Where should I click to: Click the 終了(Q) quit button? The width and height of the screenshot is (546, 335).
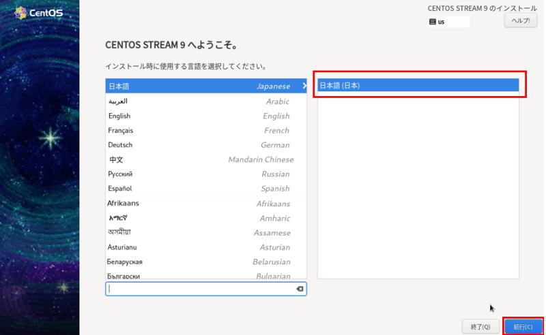tap(480, 327)
